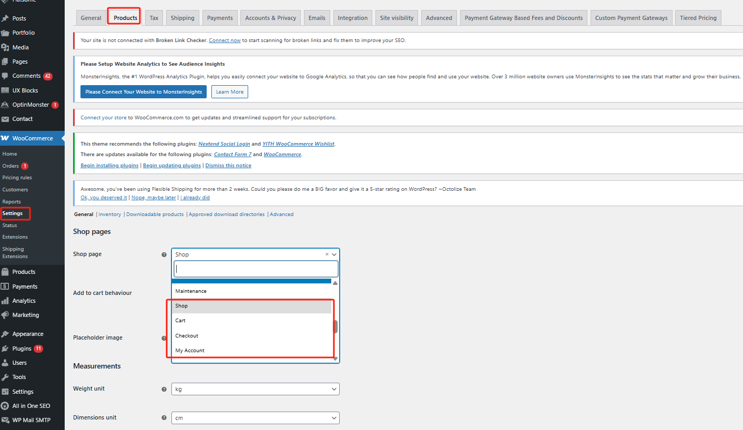Click the Posts pin icon in sidebar

click(5, 18)
